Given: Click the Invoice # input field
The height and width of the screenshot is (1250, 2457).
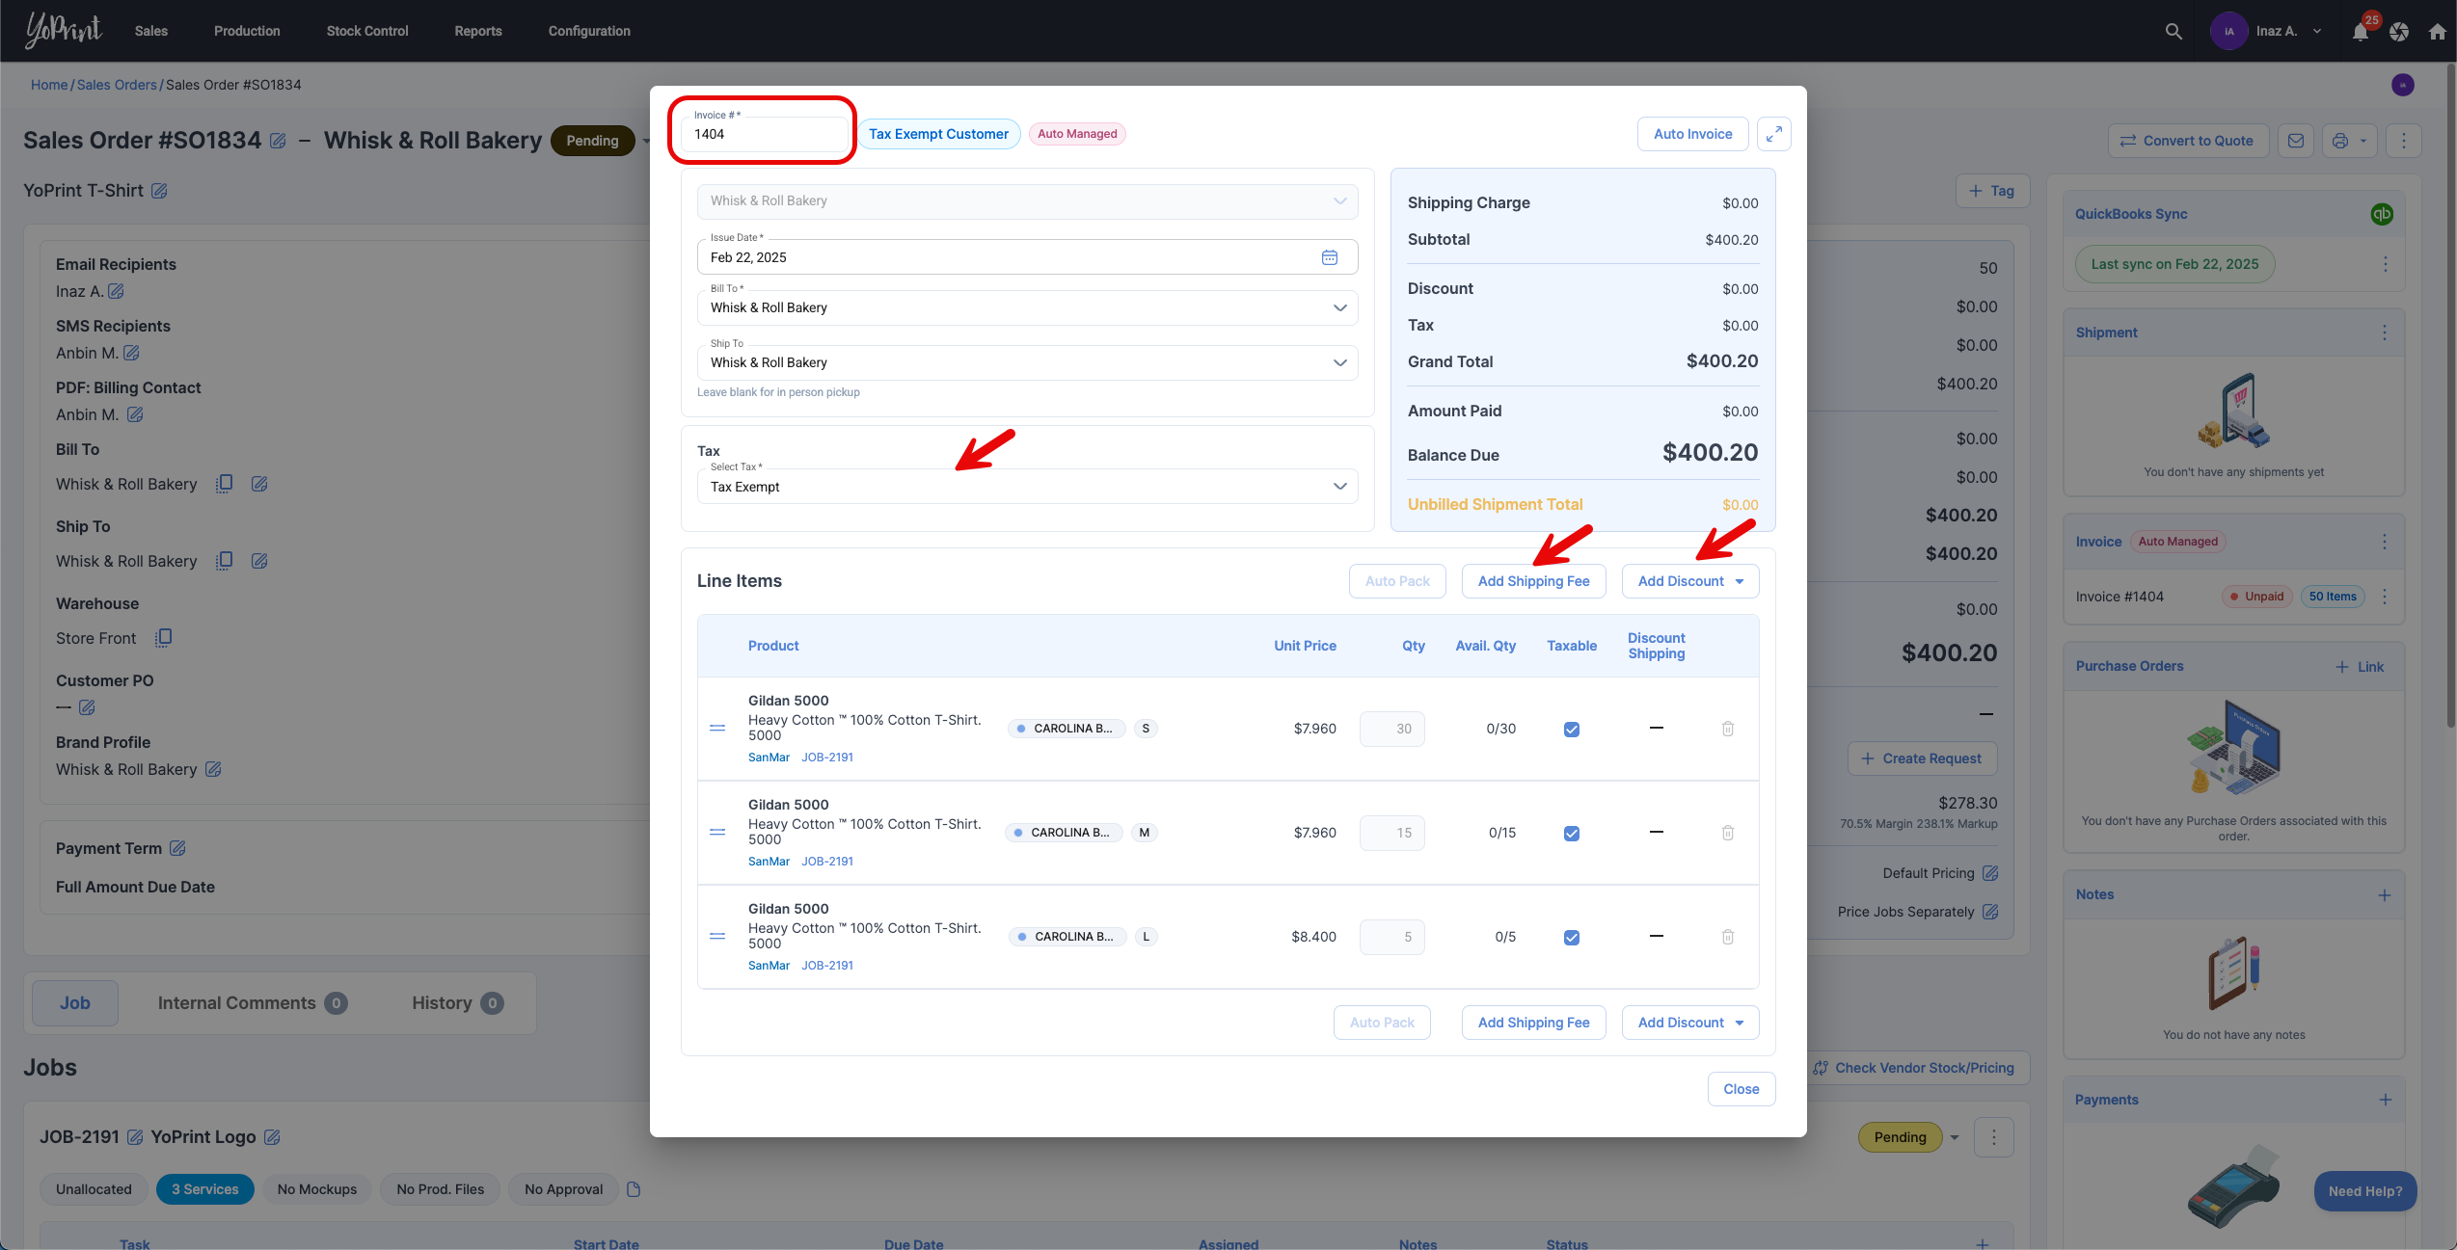Looking at the screenshot, I should 764,134.
